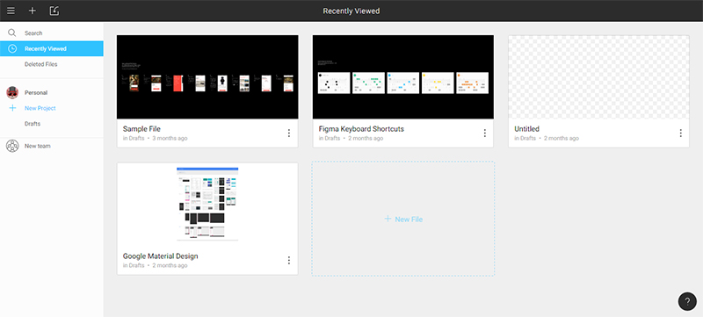Select Recently Viewed in sidebar
The height and width of the screenshot is (317, 703).
tap(52, 48)
